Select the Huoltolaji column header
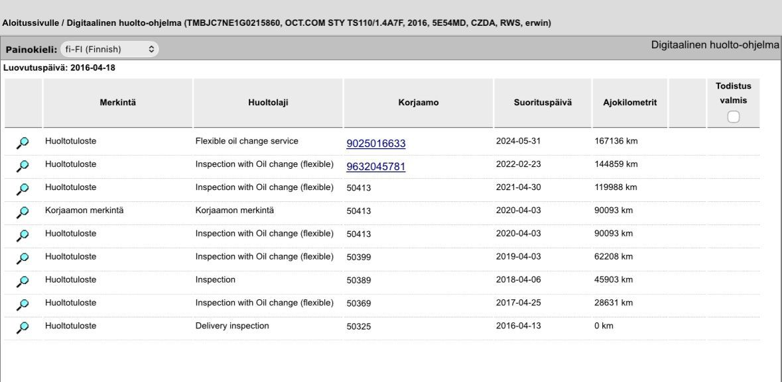 (268, 103)
